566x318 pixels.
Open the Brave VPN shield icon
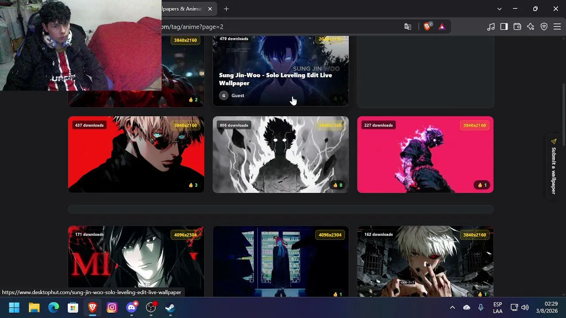click(544, 26)
